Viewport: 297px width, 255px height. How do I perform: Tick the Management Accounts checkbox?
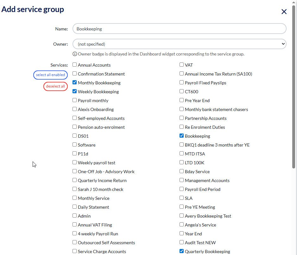click(182, 180)
